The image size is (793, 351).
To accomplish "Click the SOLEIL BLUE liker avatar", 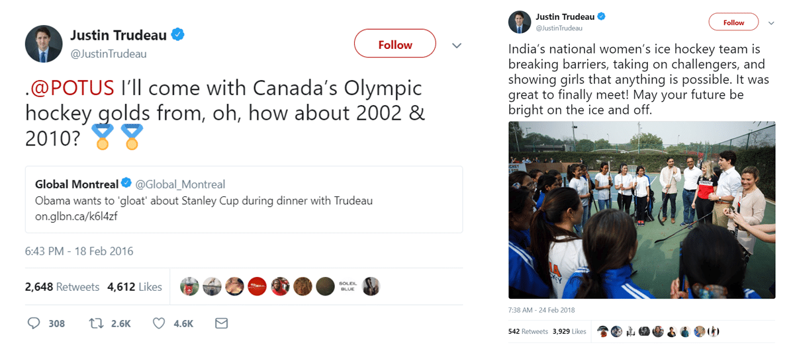I will [347, 286].
